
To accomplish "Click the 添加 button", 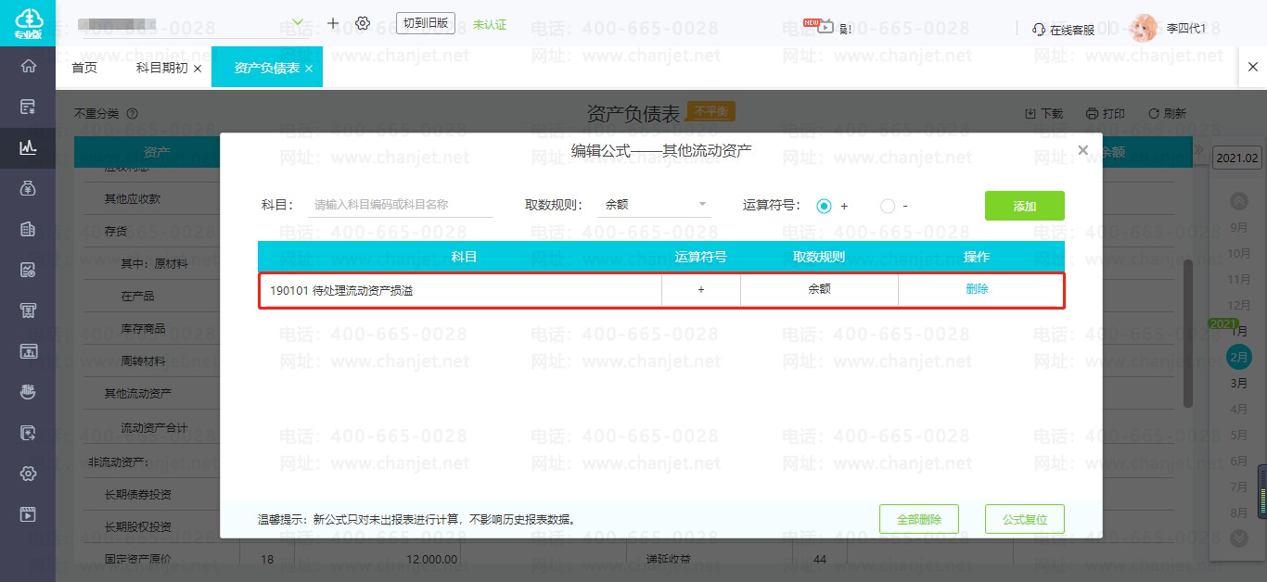I will point(1024,206).
